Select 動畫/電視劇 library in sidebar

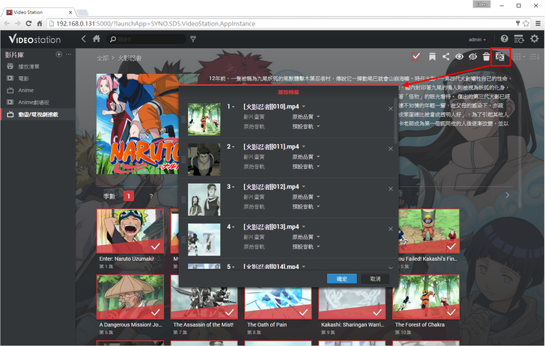pos(38,114)
